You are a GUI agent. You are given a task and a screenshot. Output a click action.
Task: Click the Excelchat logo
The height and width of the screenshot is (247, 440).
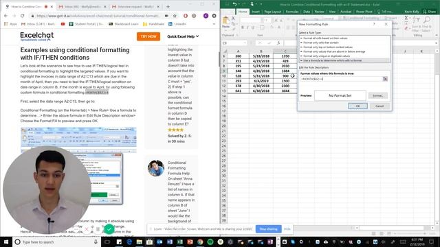[x=36, y=36]
